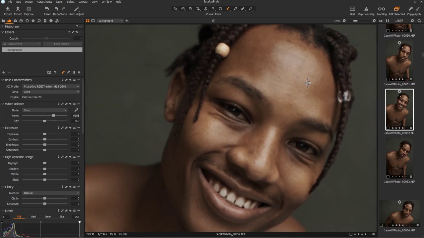Select the Apply Adjustments arrow cursor tool
The image size is (424, 238).
243,9
